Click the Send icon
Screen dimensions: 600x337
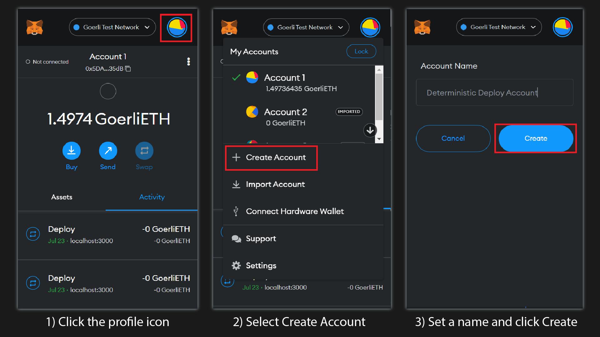pyautogui.click(x=107, y=151)
